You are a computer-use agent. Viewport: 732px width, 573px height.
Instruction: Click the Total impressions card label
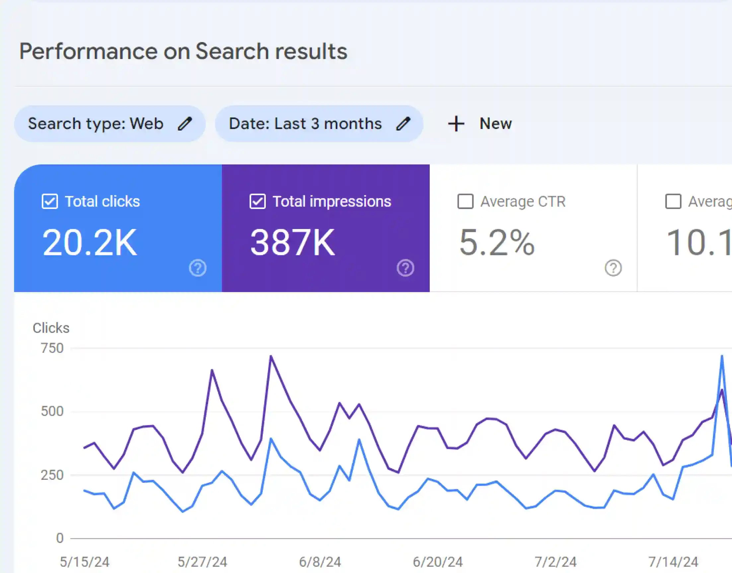point(332,201)
